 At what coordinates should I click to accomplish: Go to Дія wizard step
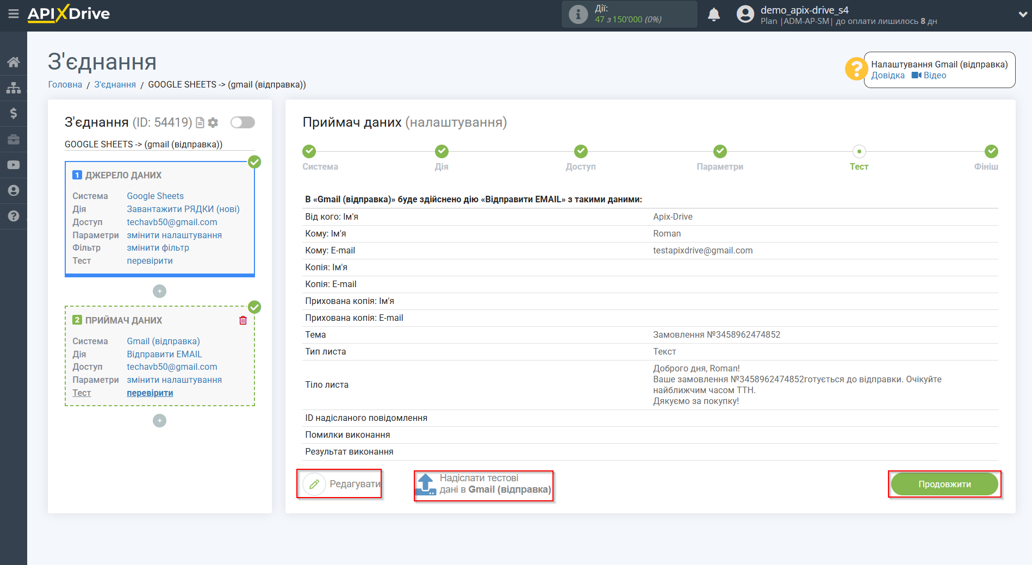coord(442,151)
